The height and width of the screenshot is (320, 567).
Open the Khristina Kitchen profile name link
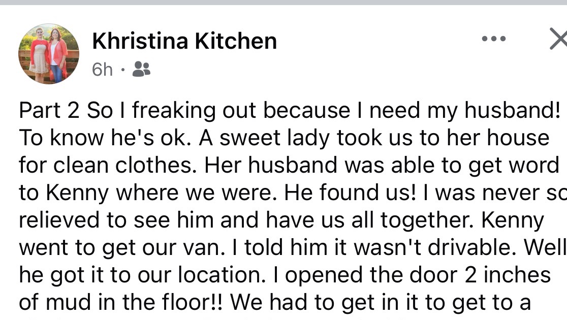184,41
